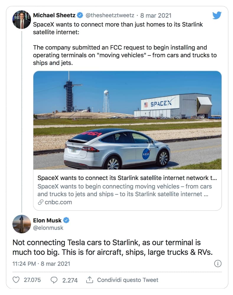
Task: Click the Elon Musk display name
Action: click(47, 220)
